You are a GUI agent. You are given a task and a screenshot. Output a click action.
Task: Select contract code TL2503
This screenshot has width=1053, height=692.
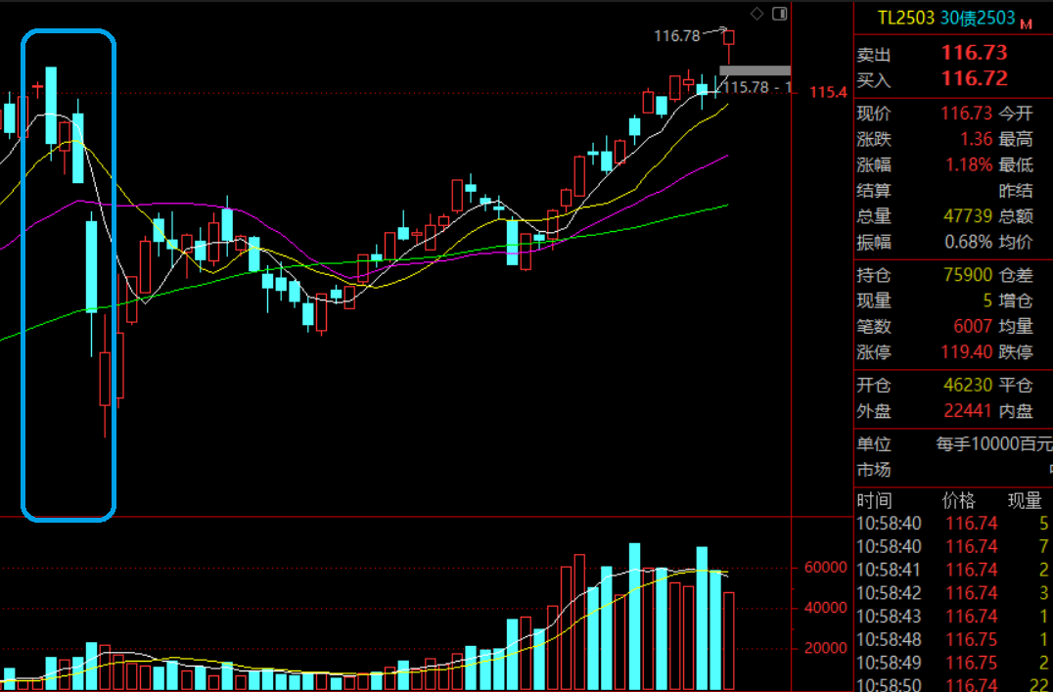coord(906,19)
